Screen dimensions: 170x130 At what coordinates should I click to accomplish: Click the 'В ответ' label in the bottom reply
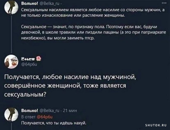pyautogui.click(x=28, y=117)
